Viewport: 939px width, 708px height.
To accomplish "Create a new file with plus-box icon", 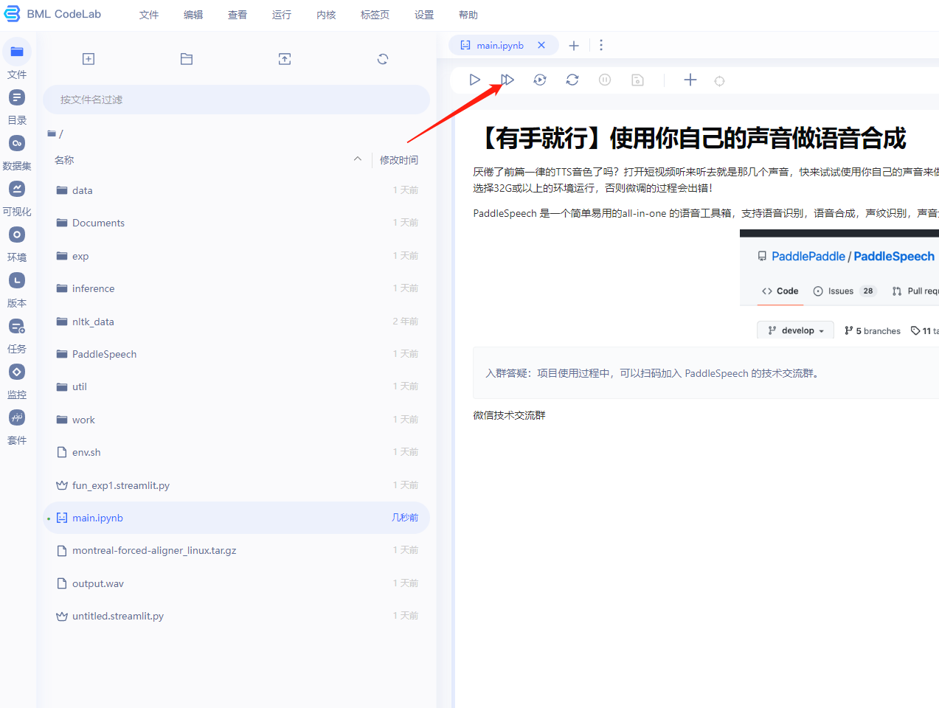I will [x=89, y=59].
